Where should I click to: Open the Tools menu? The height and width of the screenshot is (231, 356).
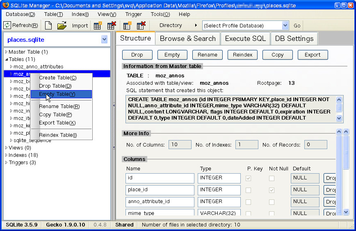pyautogui.click(x=160, y=14)
